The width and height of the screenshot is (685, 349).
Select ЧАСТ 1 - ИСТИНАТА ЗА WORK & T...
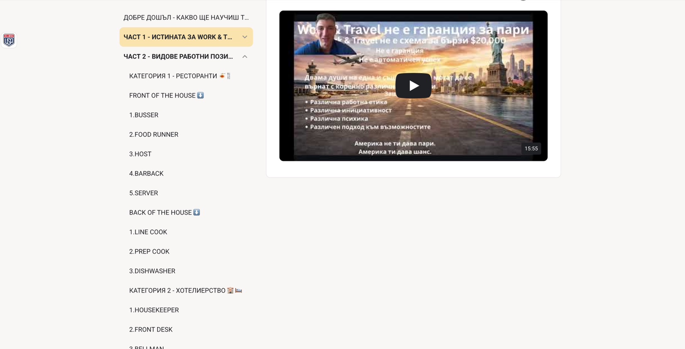tap(178, 37)
